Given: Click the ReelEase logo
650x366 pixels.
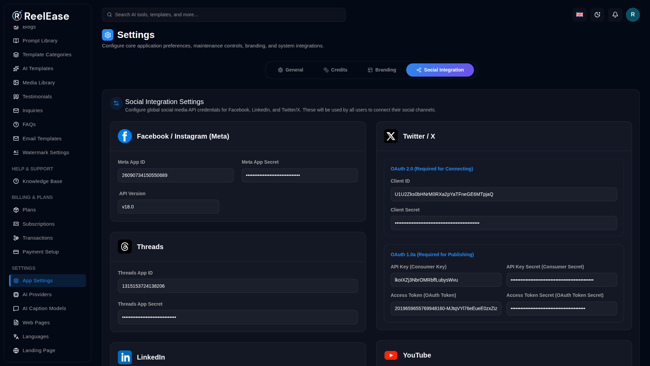Looking at the screenshot, I should pyautogui.click(x=41, y=16).
